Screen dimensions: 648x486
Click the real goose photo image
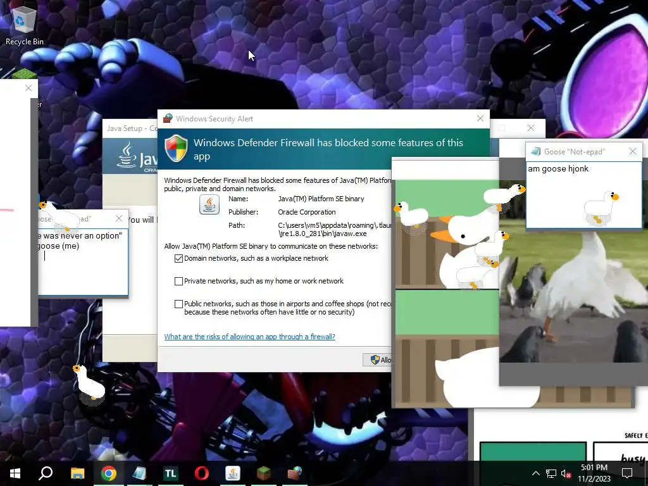pyautogui.click(x=573, y=271)
